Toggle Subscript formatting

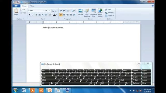click(43, 15)
